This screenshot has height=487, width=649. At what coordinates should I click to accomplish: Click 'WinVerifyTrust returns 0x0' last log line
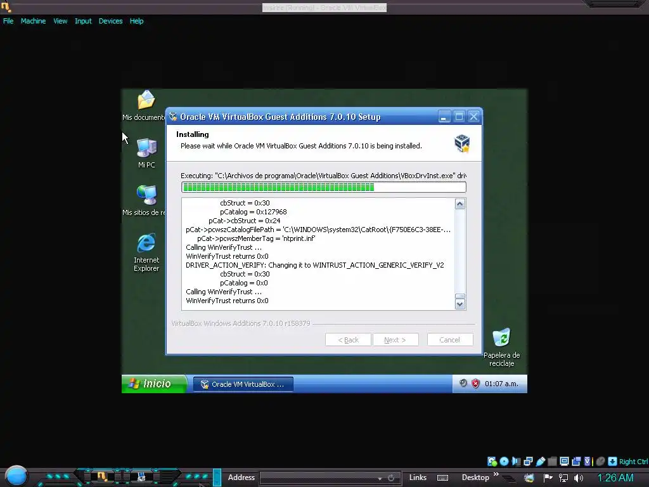[227, 301]
